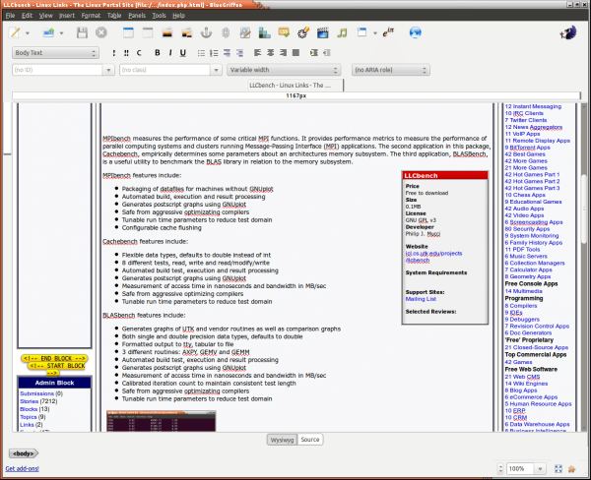The height and width of the screenshot is (480, 591).
Task: Preview in browser with globe icon
Action: point(416,32)
